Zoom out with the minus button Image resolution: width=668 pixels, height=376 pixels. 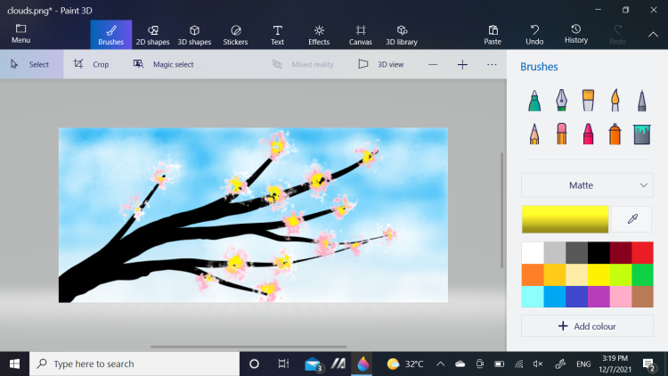click(x=433, y=65)
